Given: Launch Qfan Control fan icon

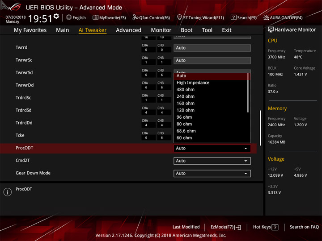Looking at the screenshot, I should [x=135, y=17].
